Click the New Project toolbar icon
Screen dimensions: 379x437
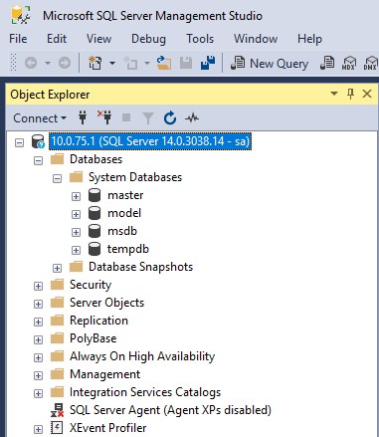point(95,63)
